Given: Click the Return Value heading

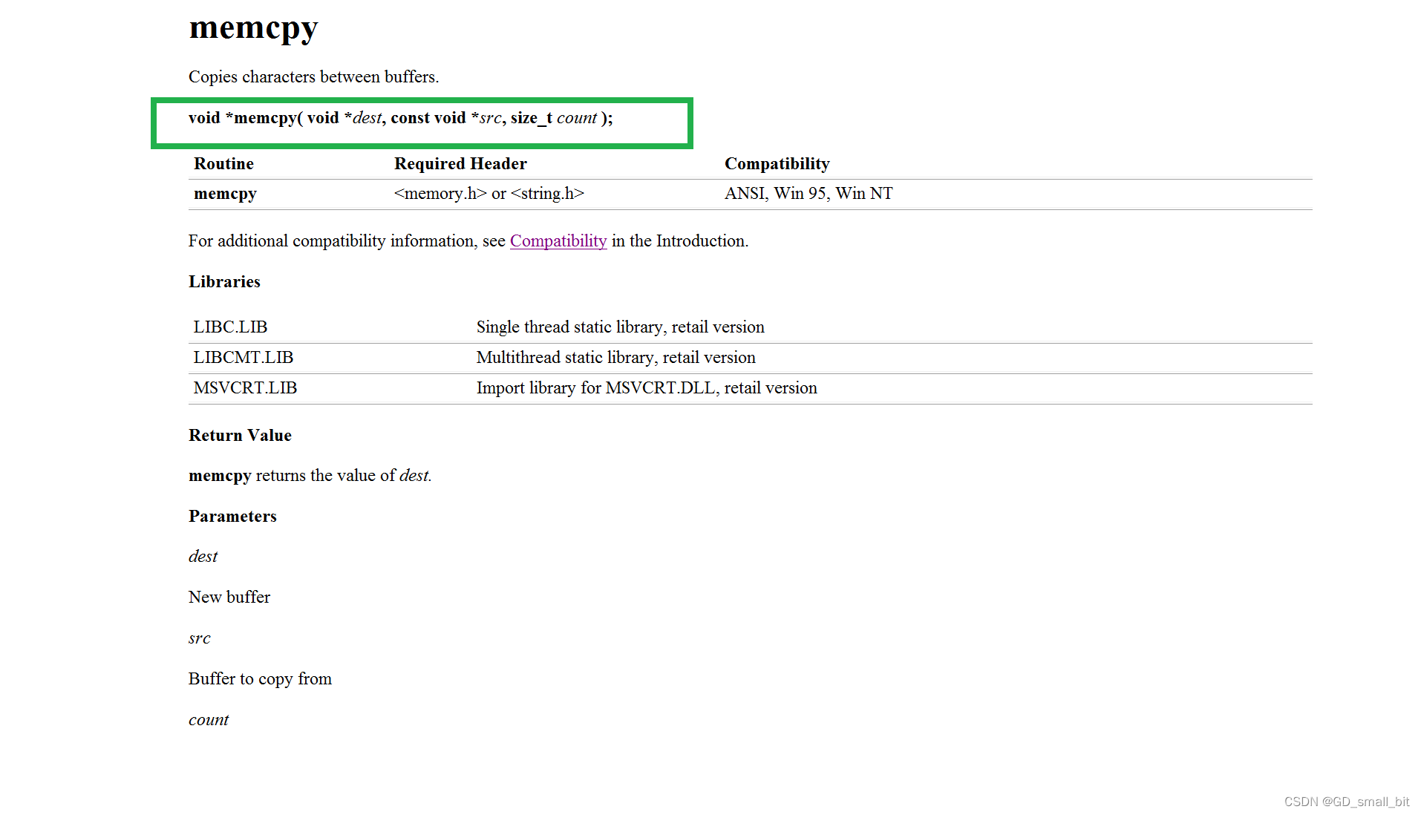Looking at the screenshot, I should (x=240, y=435).
